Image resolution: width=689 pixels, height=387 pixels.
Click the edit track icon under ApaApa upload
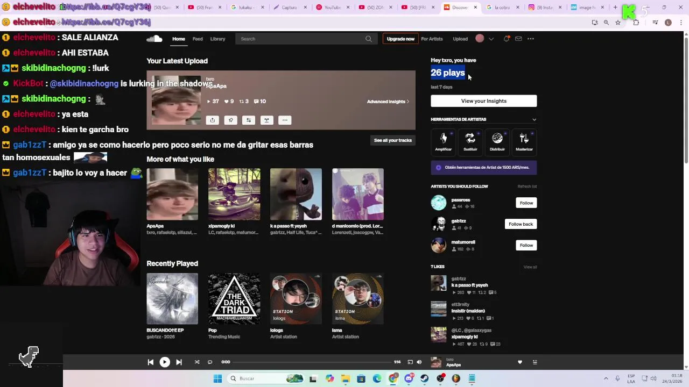pos(266,120)
